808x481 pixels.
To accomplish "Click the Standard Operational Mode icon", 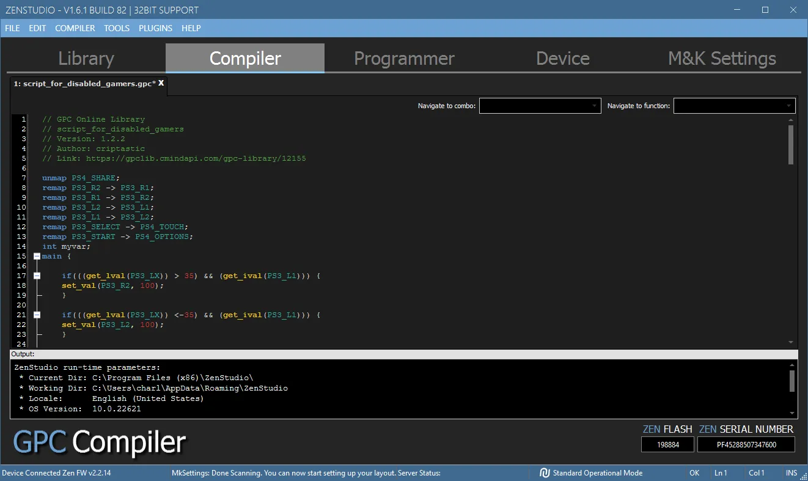I will point(545,472).
